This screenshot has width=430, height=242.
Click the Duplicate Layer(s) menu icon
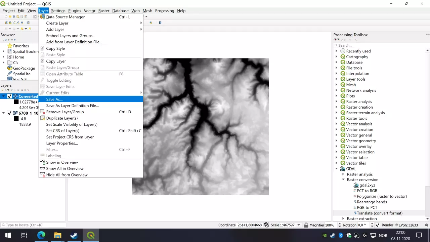coord(42,118)
